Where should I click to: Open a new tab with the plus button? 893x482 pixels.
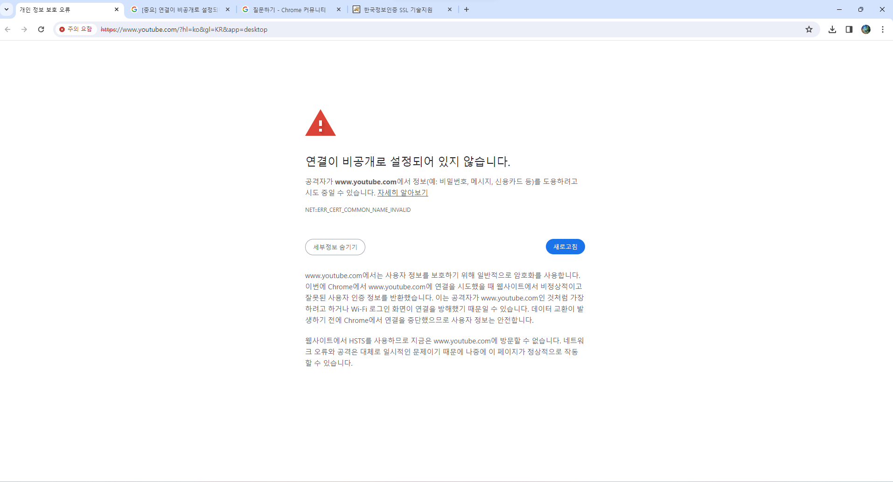pyautogui.click(x=467, y=9)
